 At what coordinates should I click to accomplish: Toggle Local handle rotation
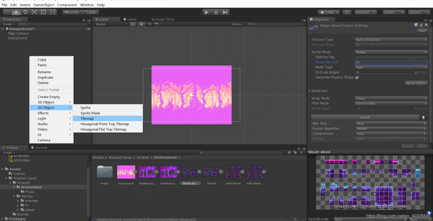(90, 12)
